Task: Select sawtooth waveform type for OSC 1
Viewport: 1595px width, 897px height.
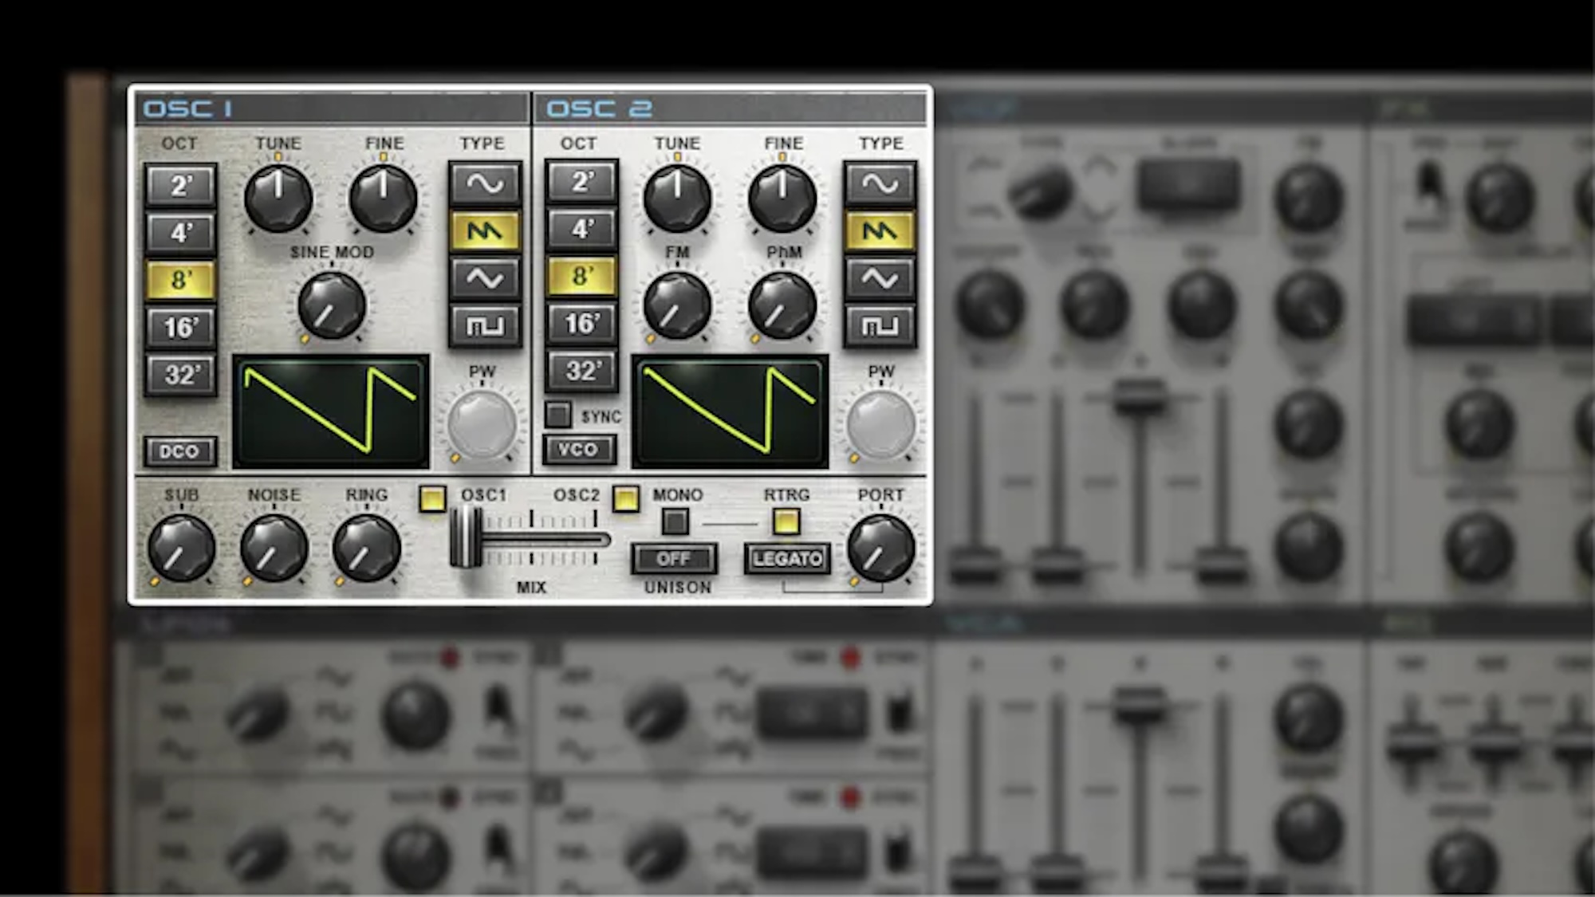Action: click(484, 231)
